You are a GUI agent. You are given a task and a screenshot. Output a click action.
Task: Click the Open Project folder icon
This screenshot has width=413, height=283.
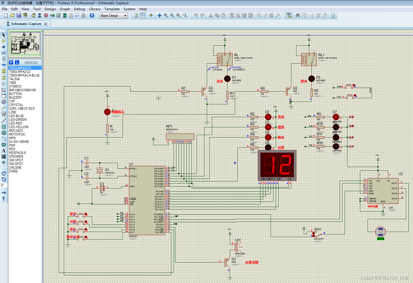coord(12,15)
